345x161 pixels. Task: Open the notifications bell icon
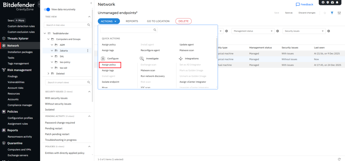pyautogui.click(x=337, y=2)
